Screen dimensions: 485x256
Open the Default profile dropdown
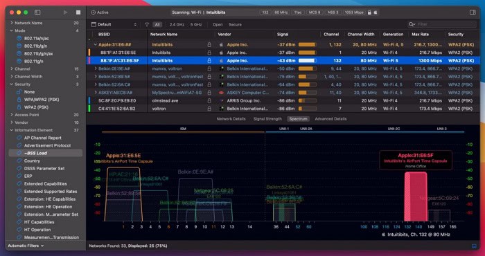tap(114, 24)
